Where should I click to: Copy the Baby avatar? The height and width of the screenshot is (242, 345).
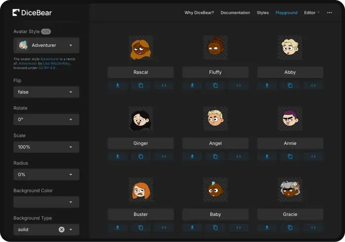coord(215,228)
